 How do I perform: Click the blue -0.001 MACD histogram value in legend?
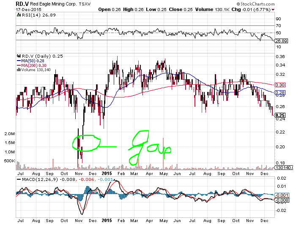point(105,179)
